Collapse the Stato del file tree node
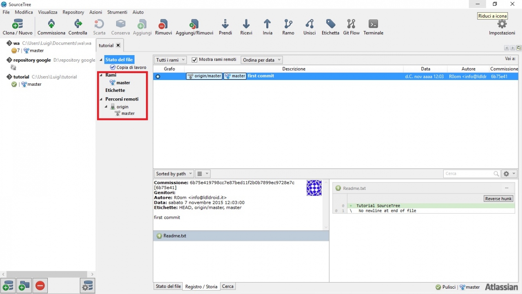The width and height of the screenshot is (522, 294). [101, 60]
